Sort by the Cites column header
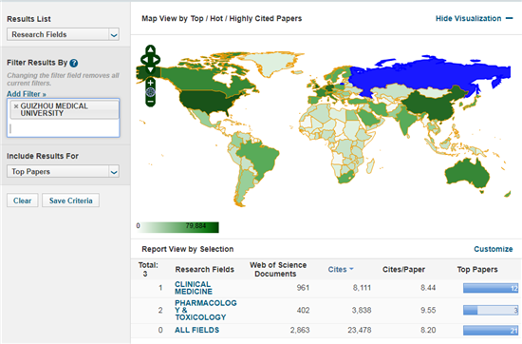The height and width of the screenshot is (344, 522). (337, 269)
